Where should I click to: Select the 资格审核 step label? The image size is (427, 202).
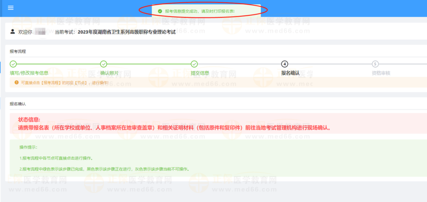pyautogui.click(x=381, y=73)
